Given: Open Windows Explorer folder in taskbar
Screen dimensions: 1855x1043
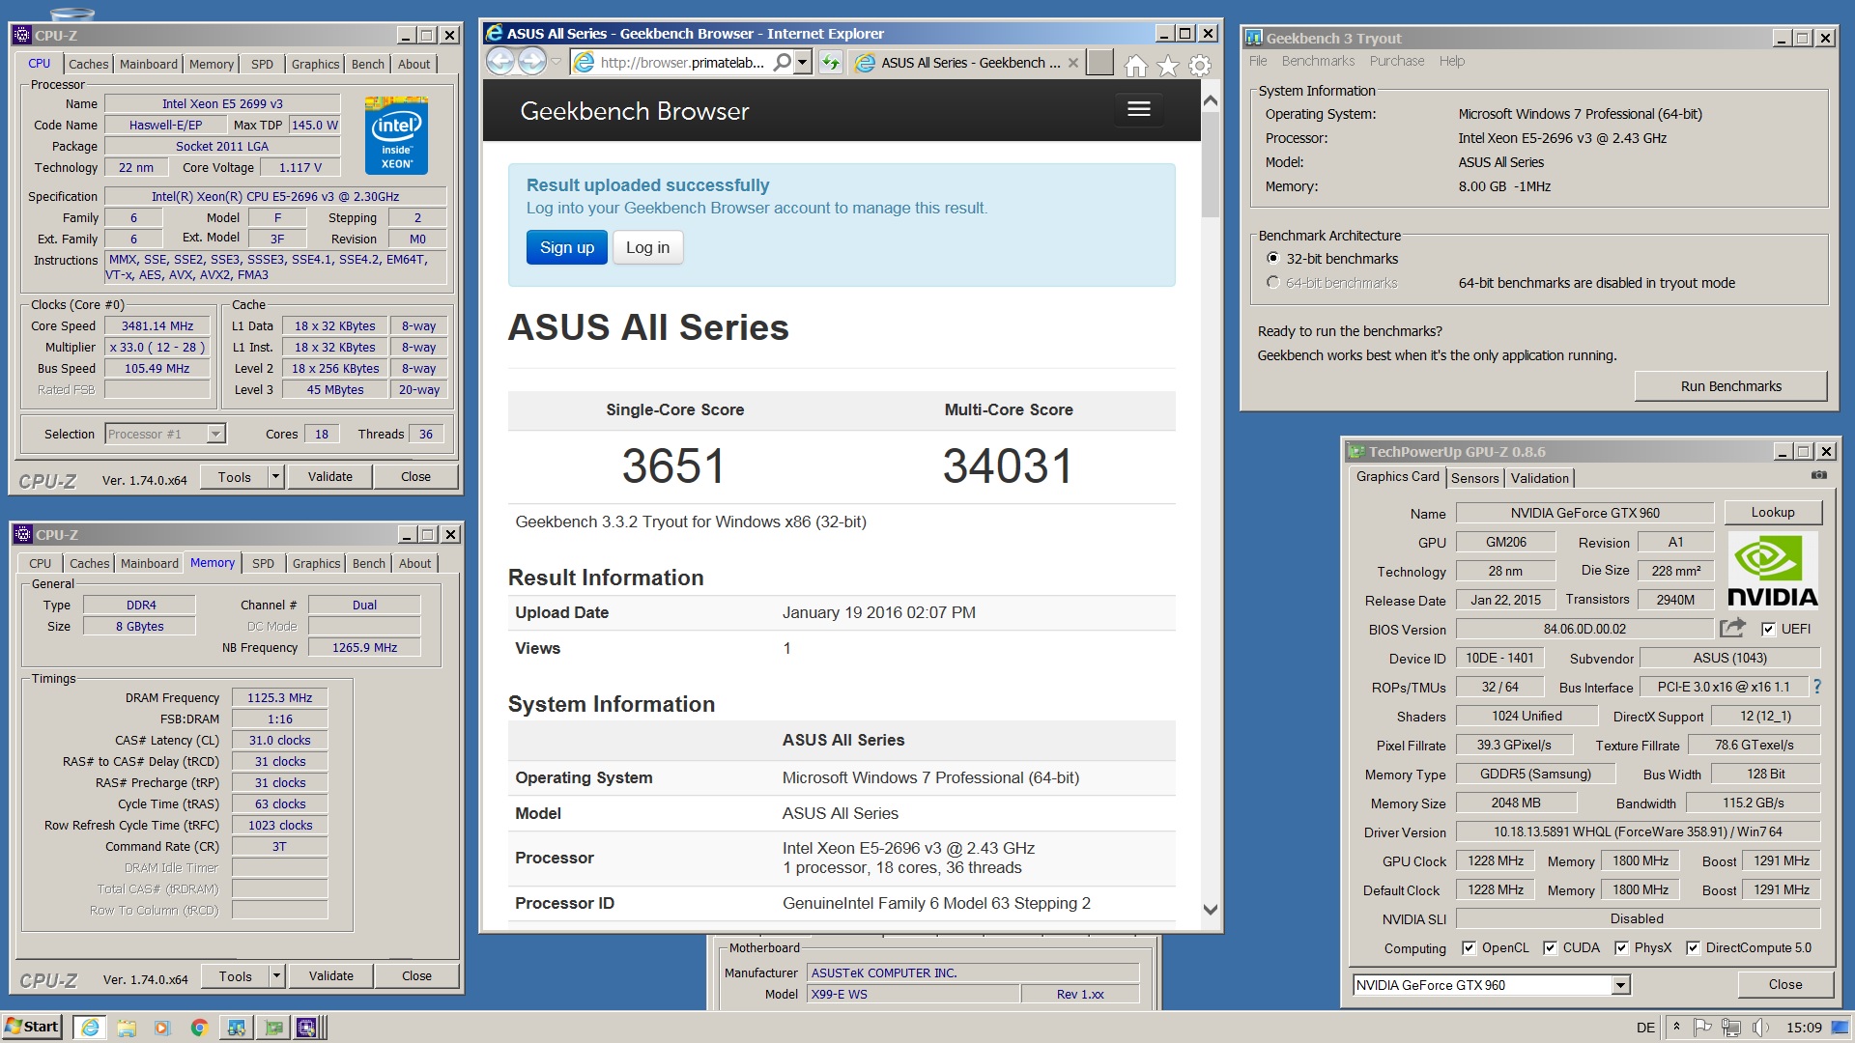Looking at the screenshot, I should pos(127,1028).
